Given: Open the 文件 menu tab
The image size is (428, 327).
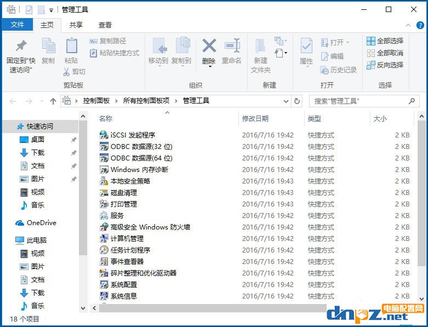Looking at the screenshot, I should pyautogui.click(x=18, y=25).
